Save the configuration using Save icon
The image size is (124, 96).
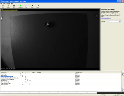[14, 6]
